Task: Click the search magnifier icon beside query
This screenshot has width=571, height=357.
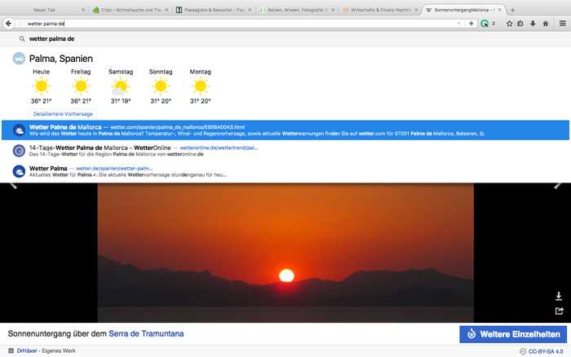Action: pyautogui.click(x=22, y=38)
